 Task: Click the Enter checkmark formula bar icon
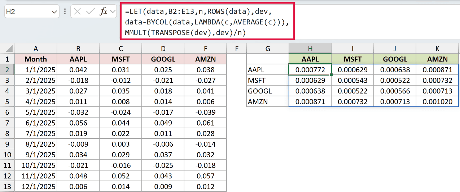90,12
